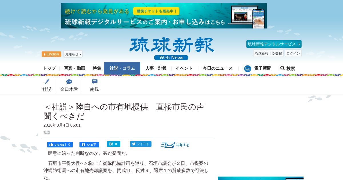Viewport: 343px width, 180px height.
Task: Click the date 2020年3月4日 06:01
Action: (62, 125)
